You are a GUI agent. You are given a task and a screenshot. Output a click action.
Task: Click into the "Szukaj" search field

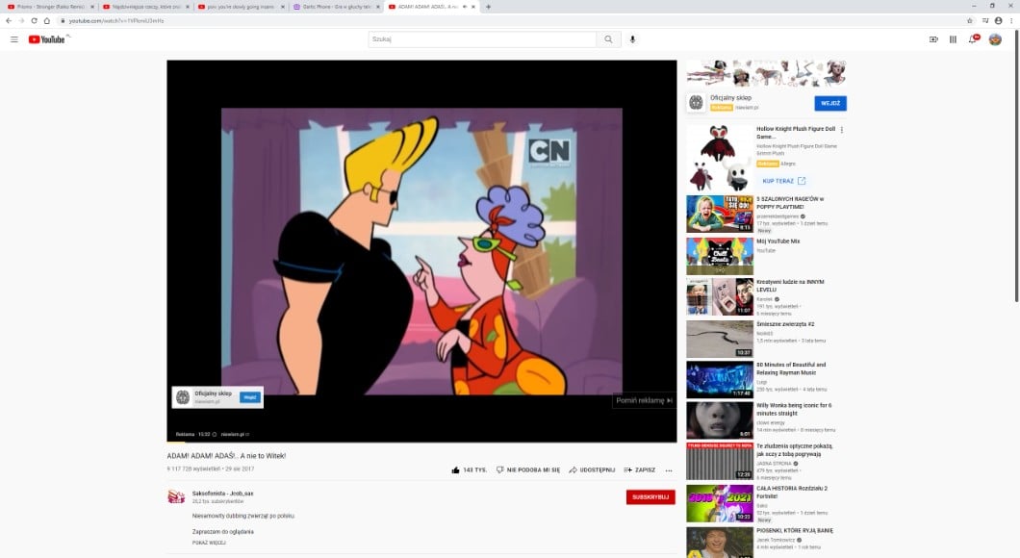tap(481, 39)
